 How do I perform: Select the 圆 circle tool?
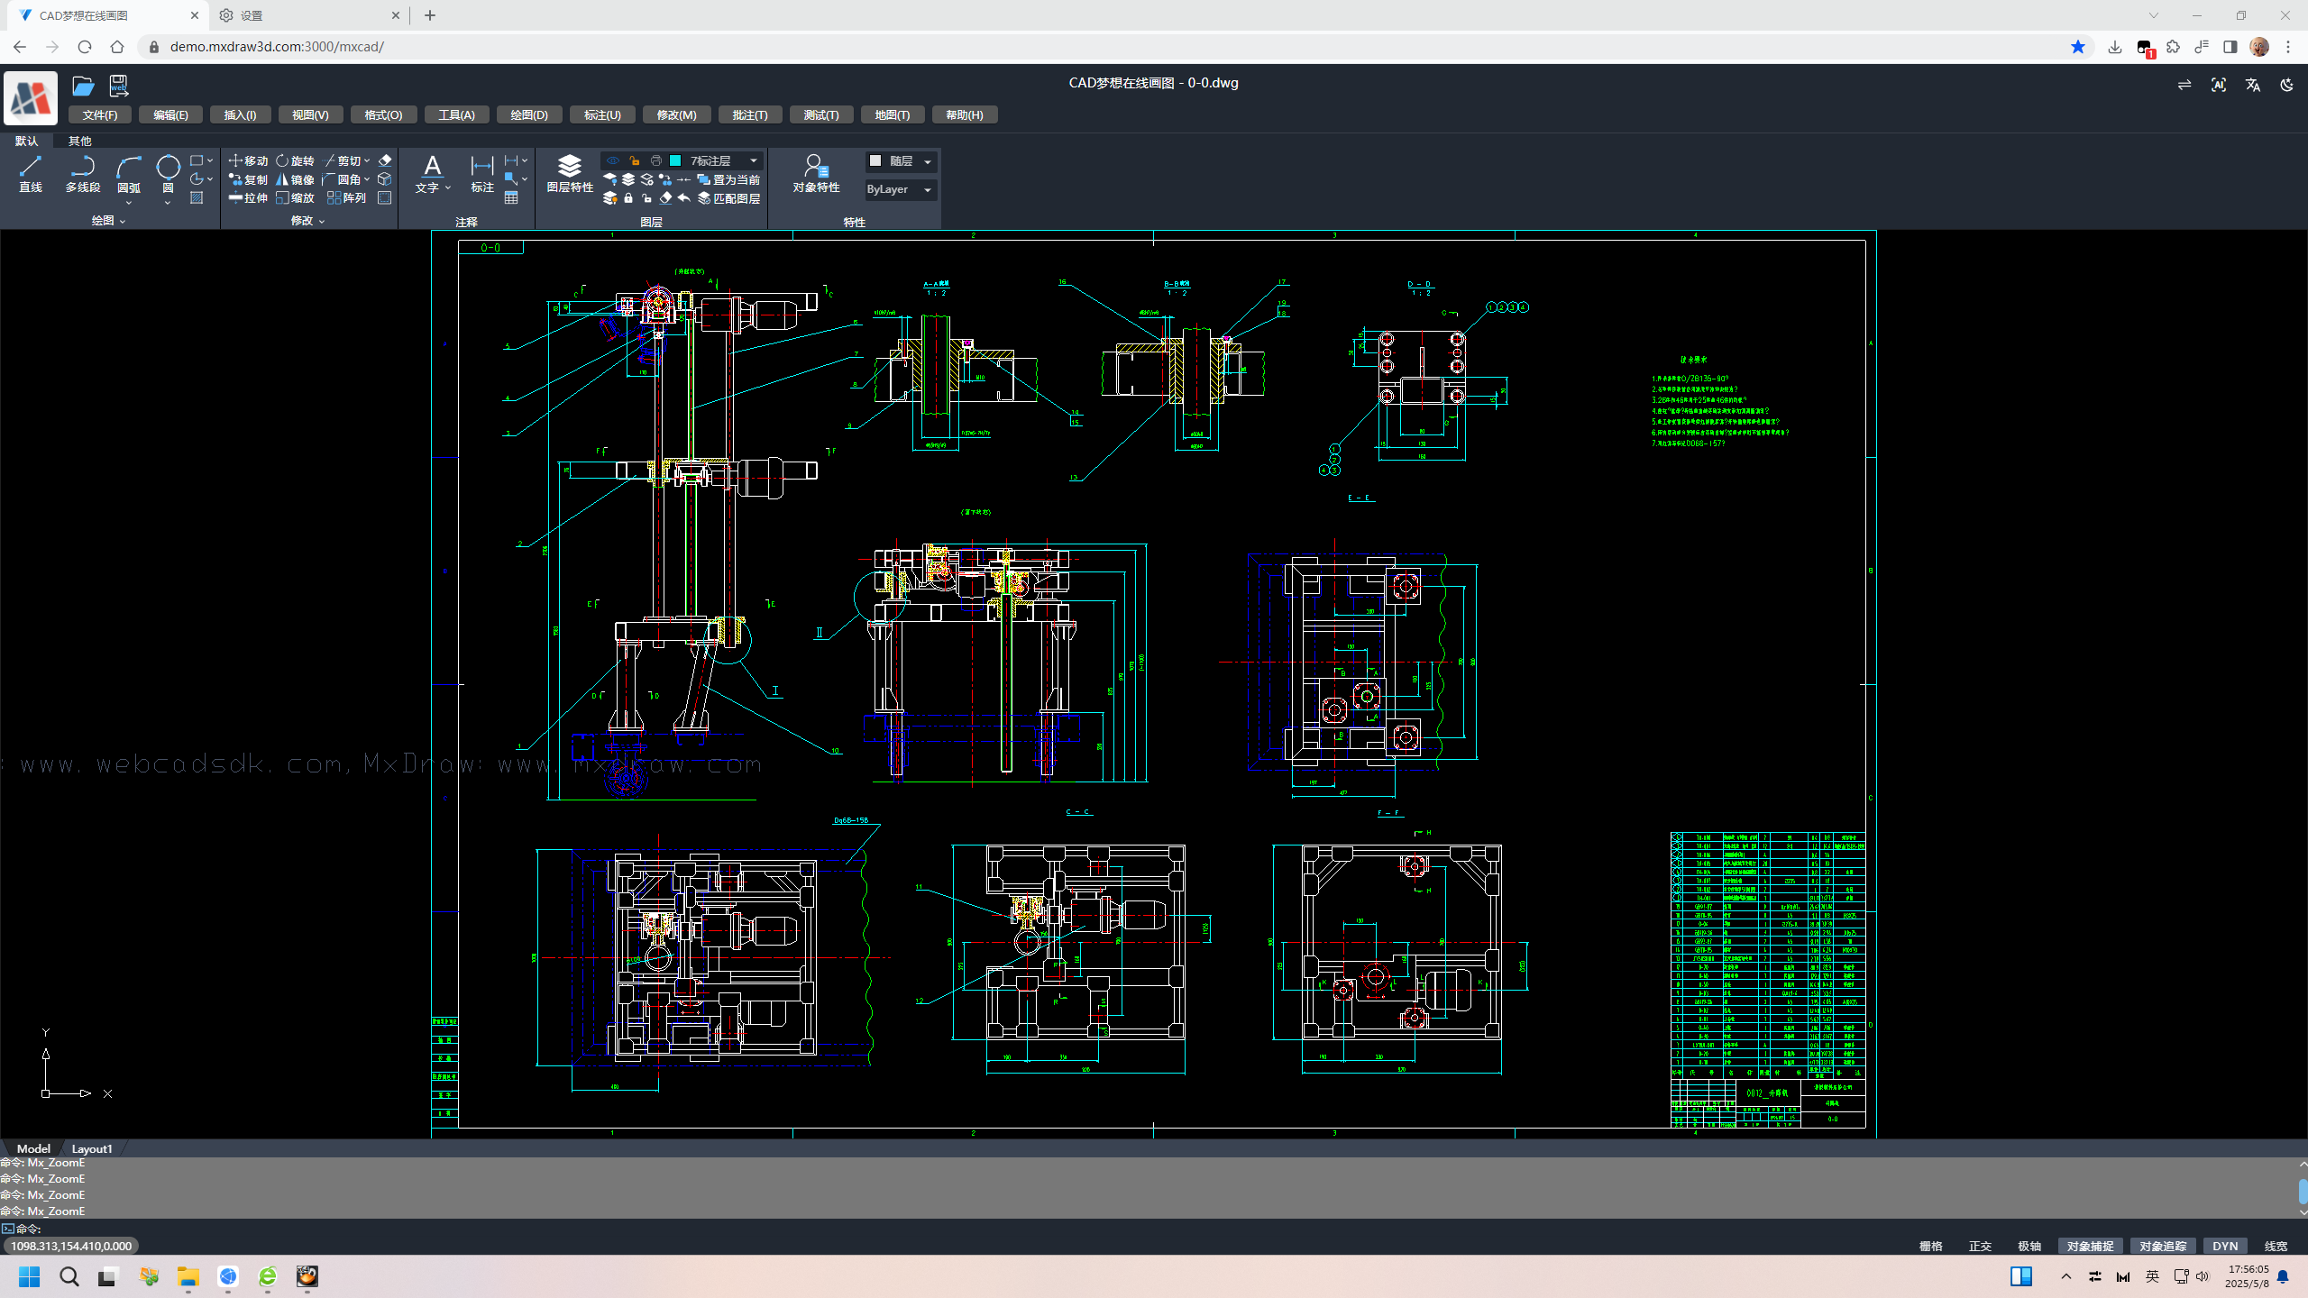pyautogui.click(x=168, y=174)
